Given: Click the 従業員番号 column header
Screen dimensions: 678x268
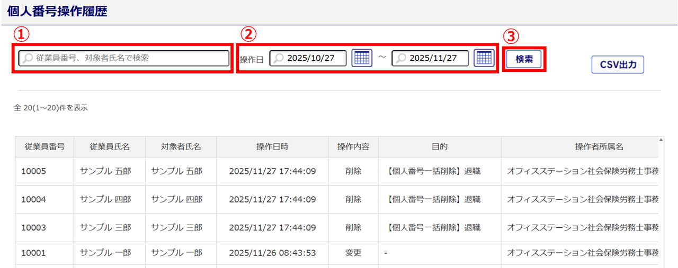Looking at the screenshot, I should tap(44, 146).
